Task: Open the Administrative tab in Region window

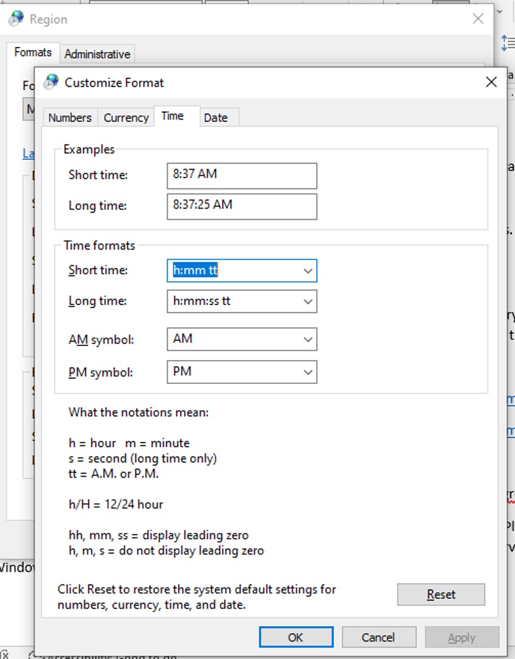Action: point(97,54)
